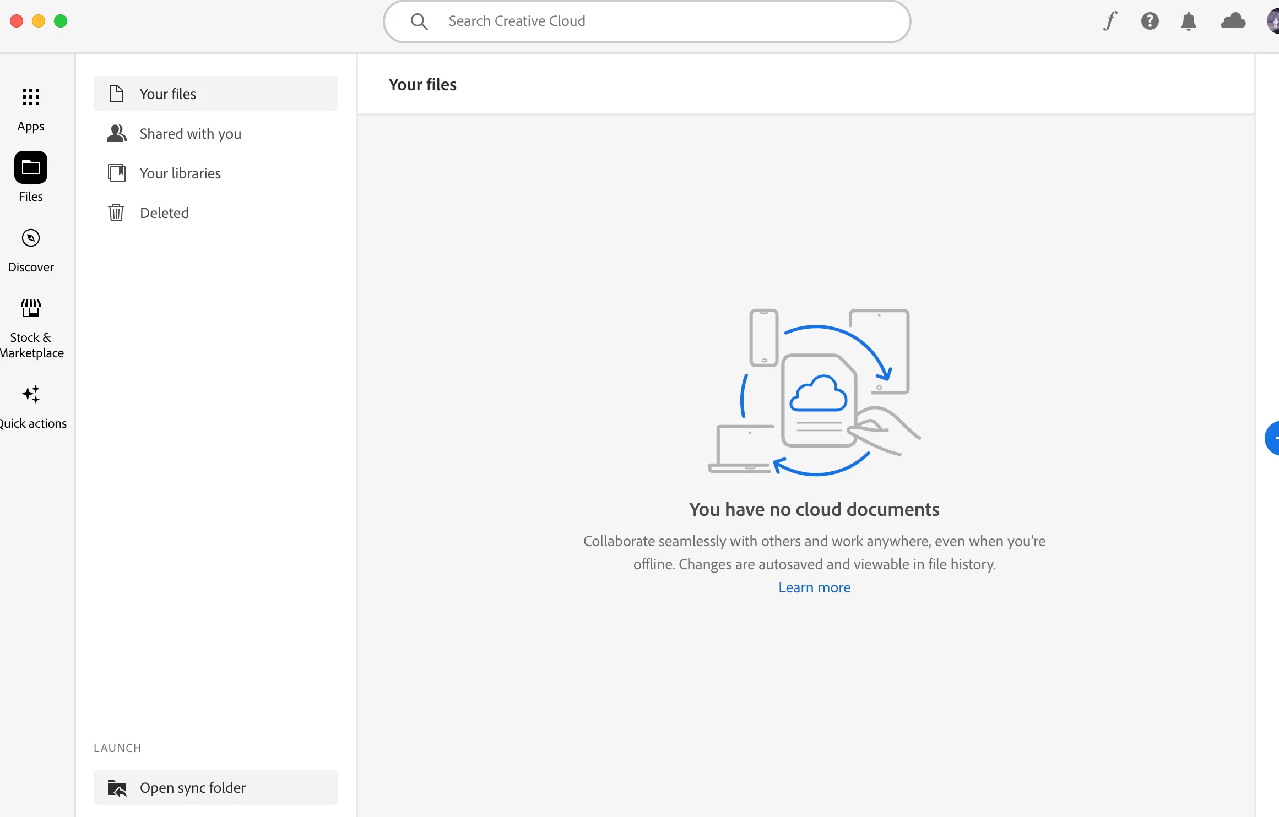Viewport: 1279px width, 817px height.
Task: Select the Files folder icon in sidebar
Action: click(31, 167)
